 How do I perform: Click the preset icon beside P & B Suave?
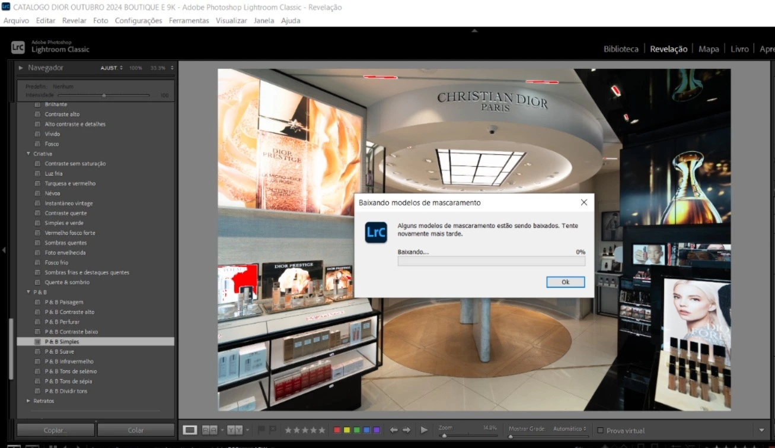tap(37, 352)
